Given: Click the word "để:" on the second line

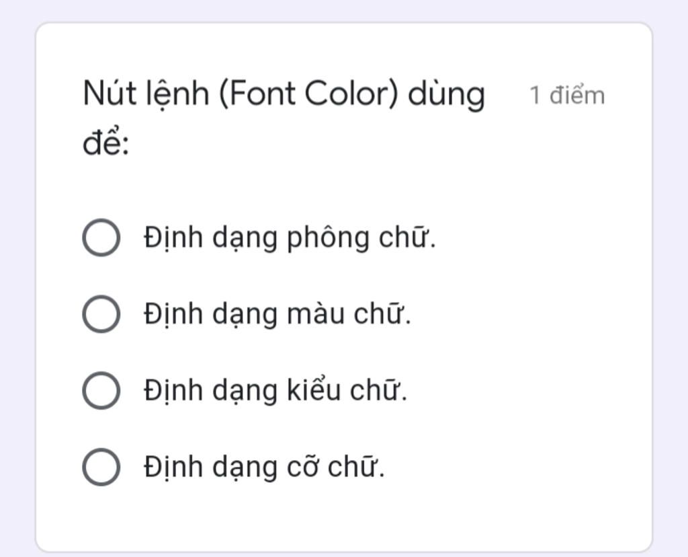Looking at the screenshot, I should pos(105,144).
